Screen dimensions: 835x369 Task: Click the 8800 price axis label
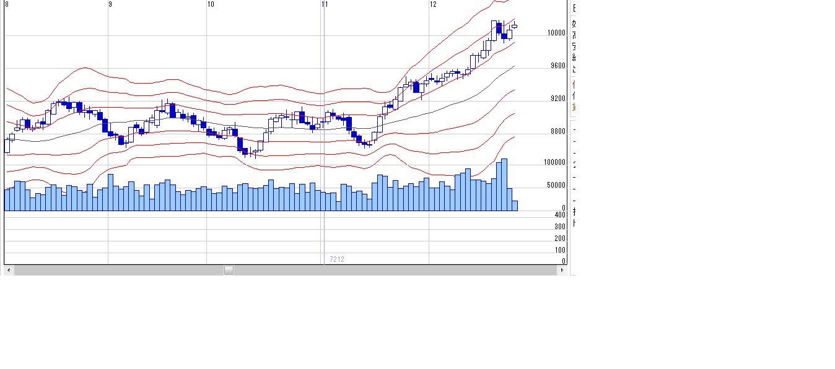coord(557,131)
